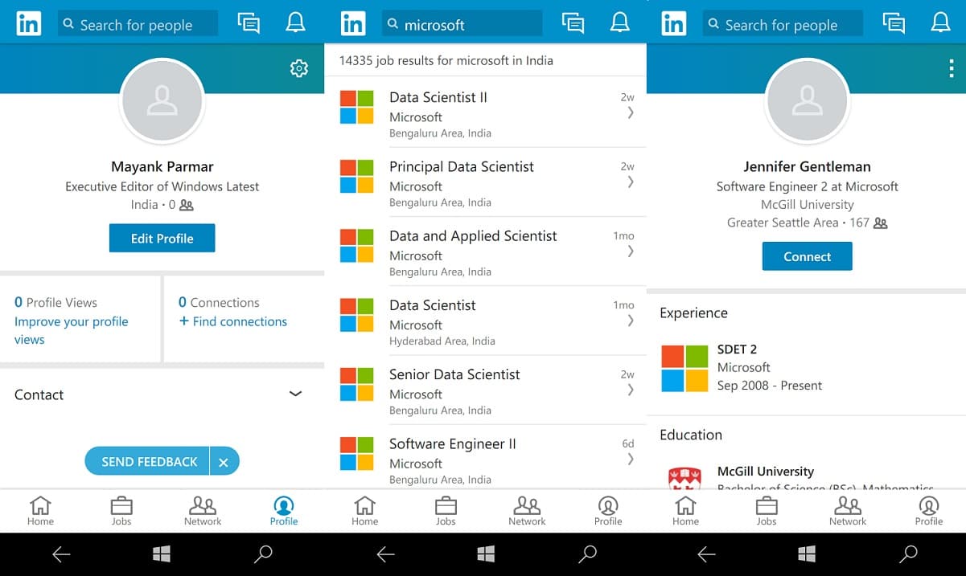Image resolution: width=966 pixels, height=576 pixels.
Task: Click the Edit Profile button
Action: click(x=162, y=239)
